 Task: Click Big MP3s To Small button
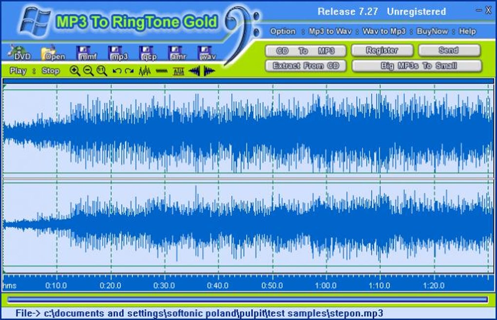[417, 66]
